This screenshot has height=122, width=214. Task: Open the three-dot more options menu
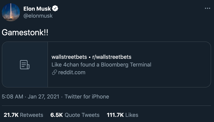[208, 8]
